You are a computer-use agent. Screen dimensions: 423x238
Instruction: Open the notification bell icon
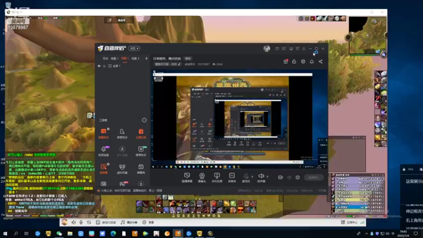(311, 61)
